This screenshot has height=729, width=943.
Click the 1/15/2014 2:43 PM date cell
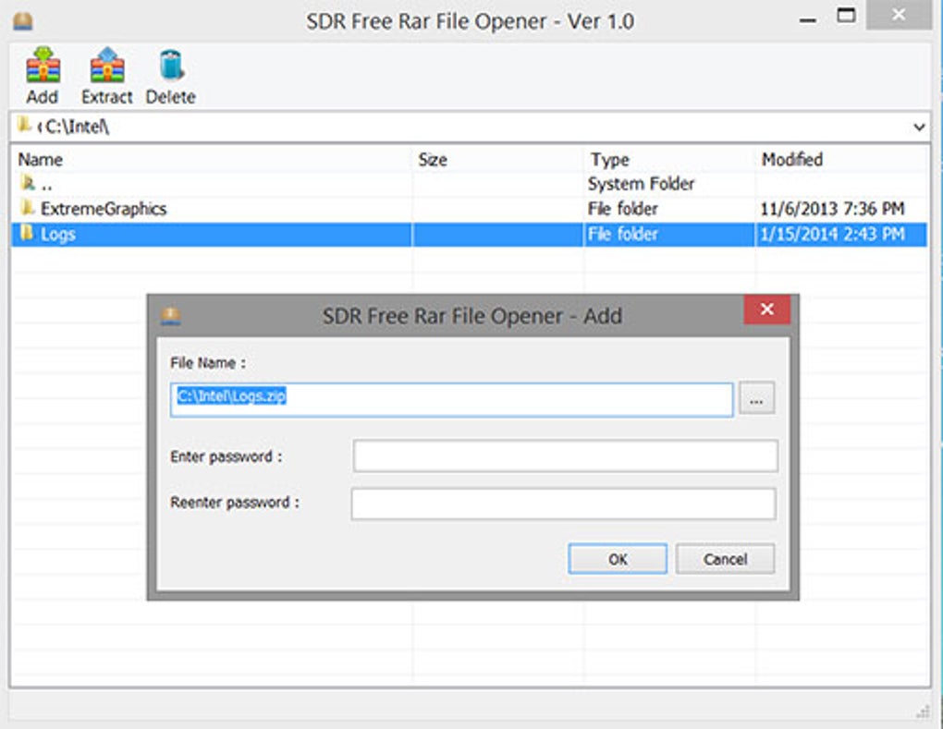click(x=832, y=234)
